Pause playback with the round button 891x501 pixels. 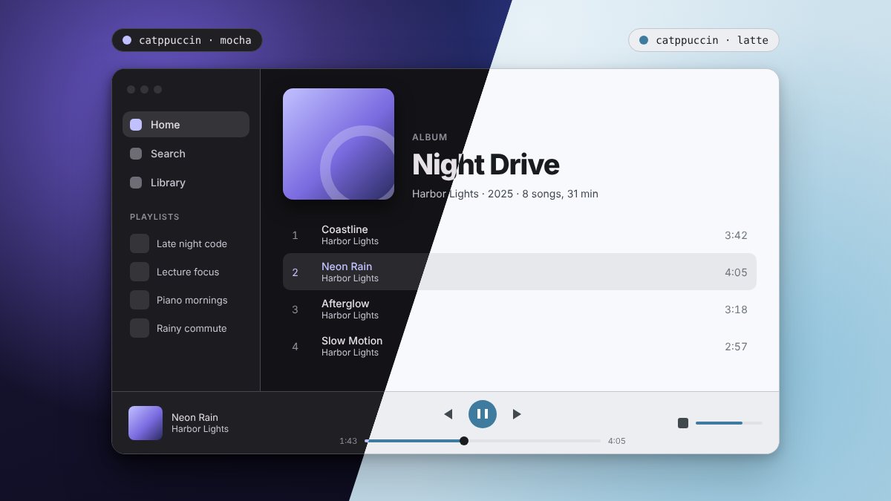(x=483, y=414)
